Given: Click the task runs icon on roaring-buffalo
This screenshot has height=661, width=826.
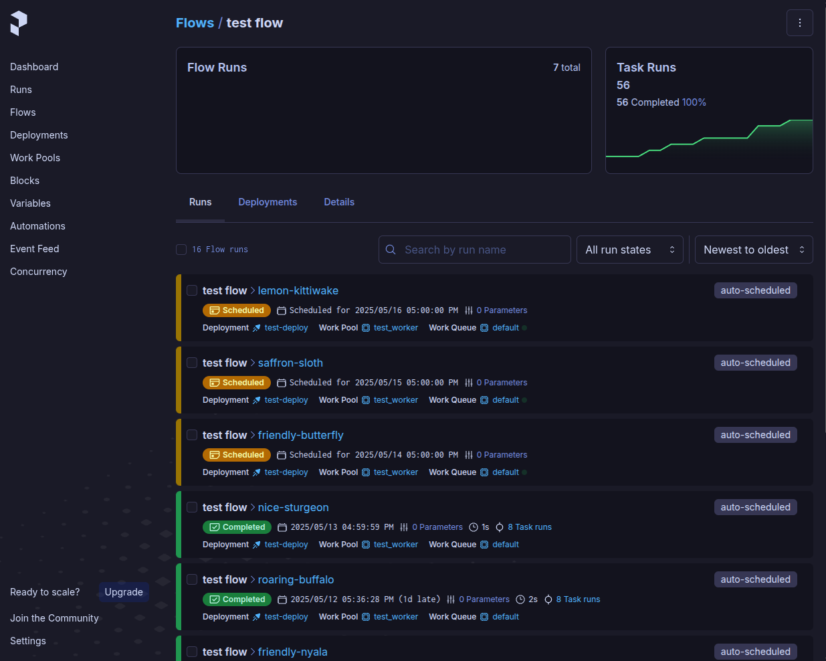Looking at the screenshot, I should [x=548, y=599].
